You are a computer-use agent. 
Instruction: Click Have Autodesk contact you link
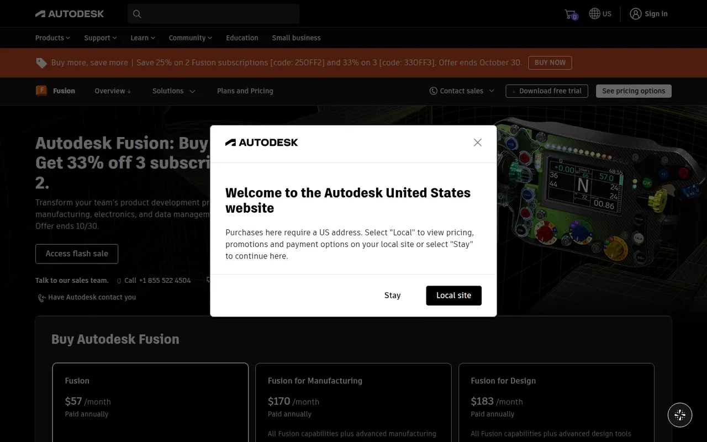(x=92, y=297)
